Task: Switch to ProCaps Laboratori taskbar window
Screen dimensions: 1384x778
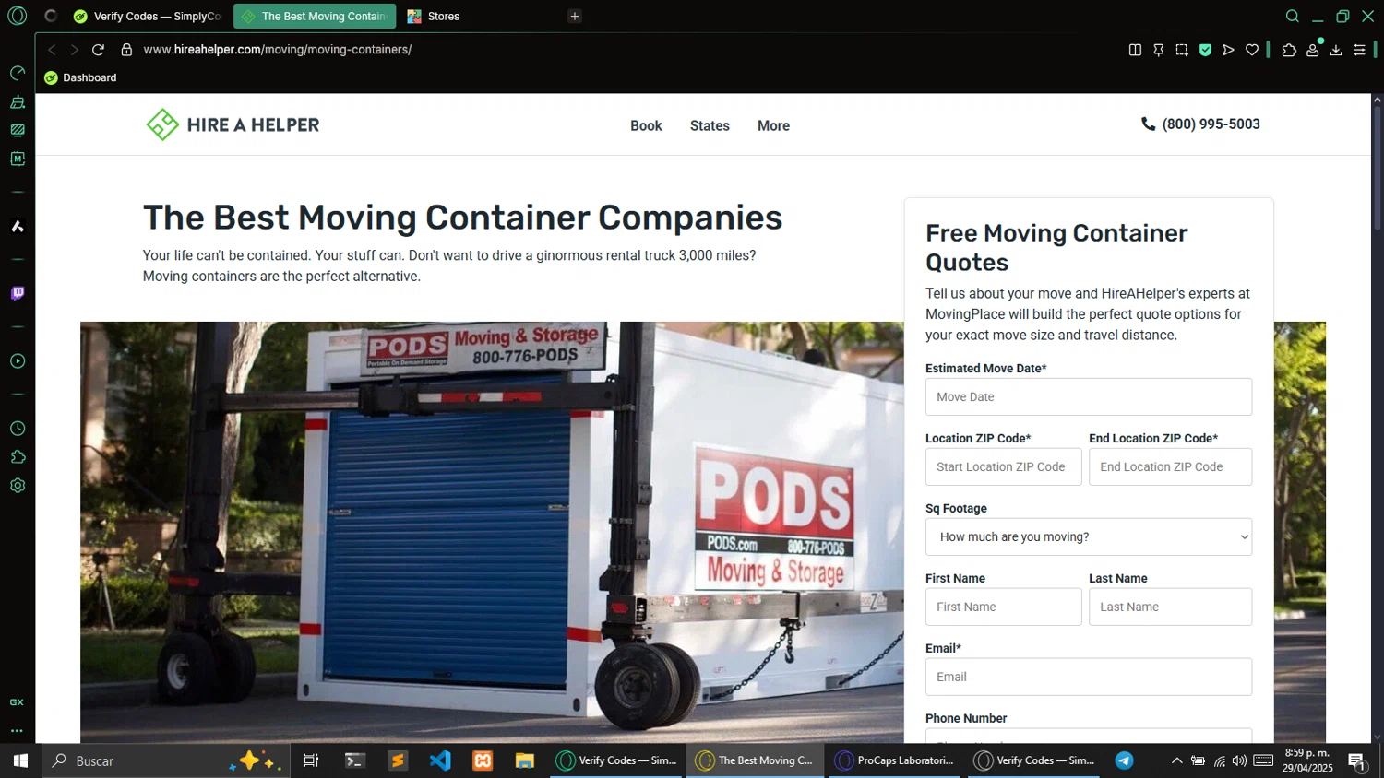Action: point(894,760)
